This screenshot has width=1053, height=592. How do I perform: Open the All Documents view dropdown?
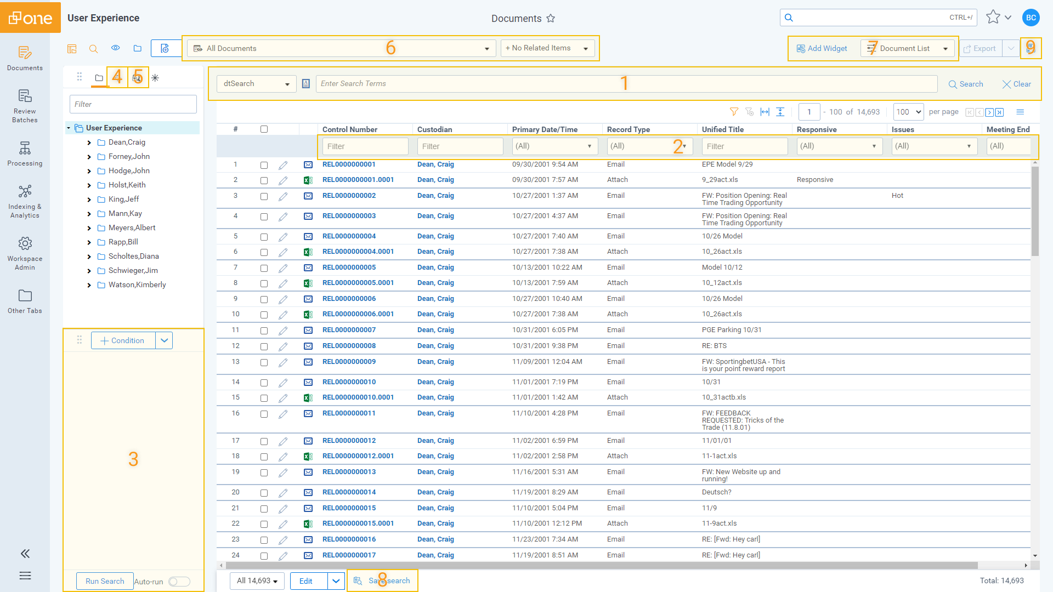pyautogui.click(x=341, y=48)
